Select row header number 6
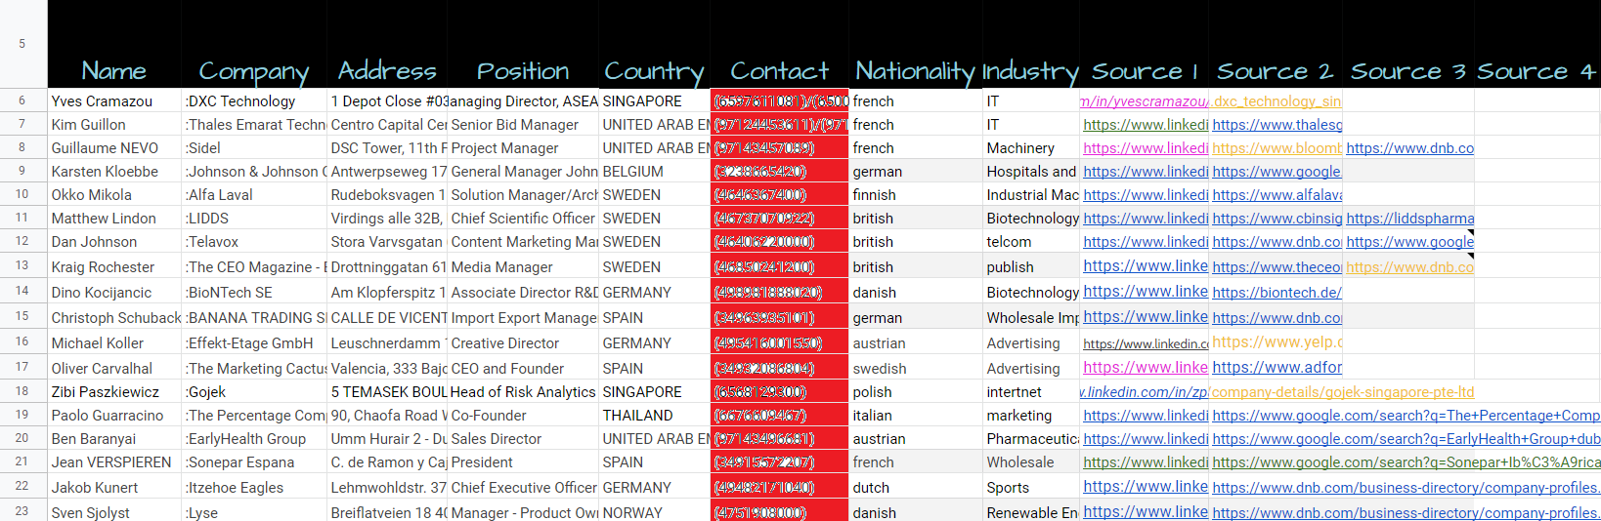Image resolution: width=1601 pixels, height=521 pixels. coord(23,100)
